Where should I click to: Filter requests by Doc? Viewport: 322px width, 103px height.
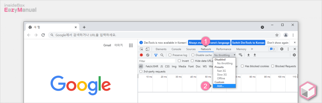[x=198, y=66]
